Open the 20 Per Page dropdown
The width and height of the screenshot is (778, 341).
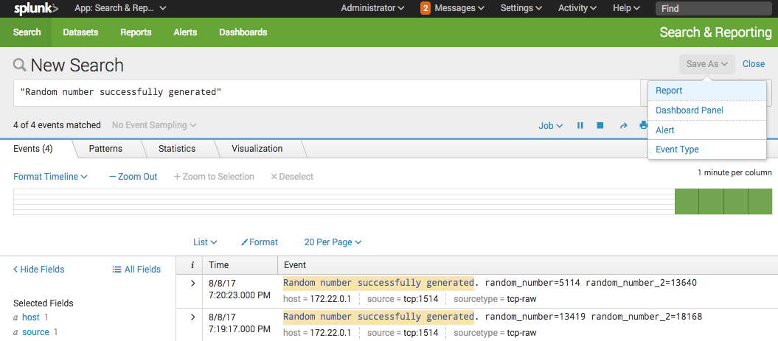333,242
